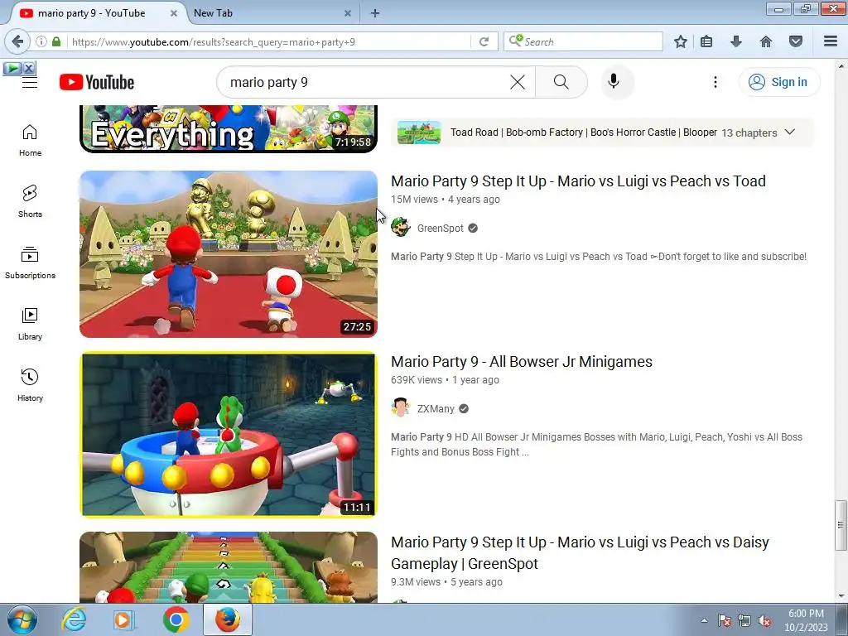The image size is (848, 636).
Task: Click the Sign in button
Action: coord(778,82)
